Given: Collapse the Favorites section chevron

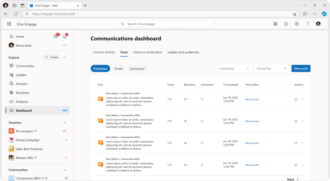Looking at the screenshot, I should click(x=65, y=123).
